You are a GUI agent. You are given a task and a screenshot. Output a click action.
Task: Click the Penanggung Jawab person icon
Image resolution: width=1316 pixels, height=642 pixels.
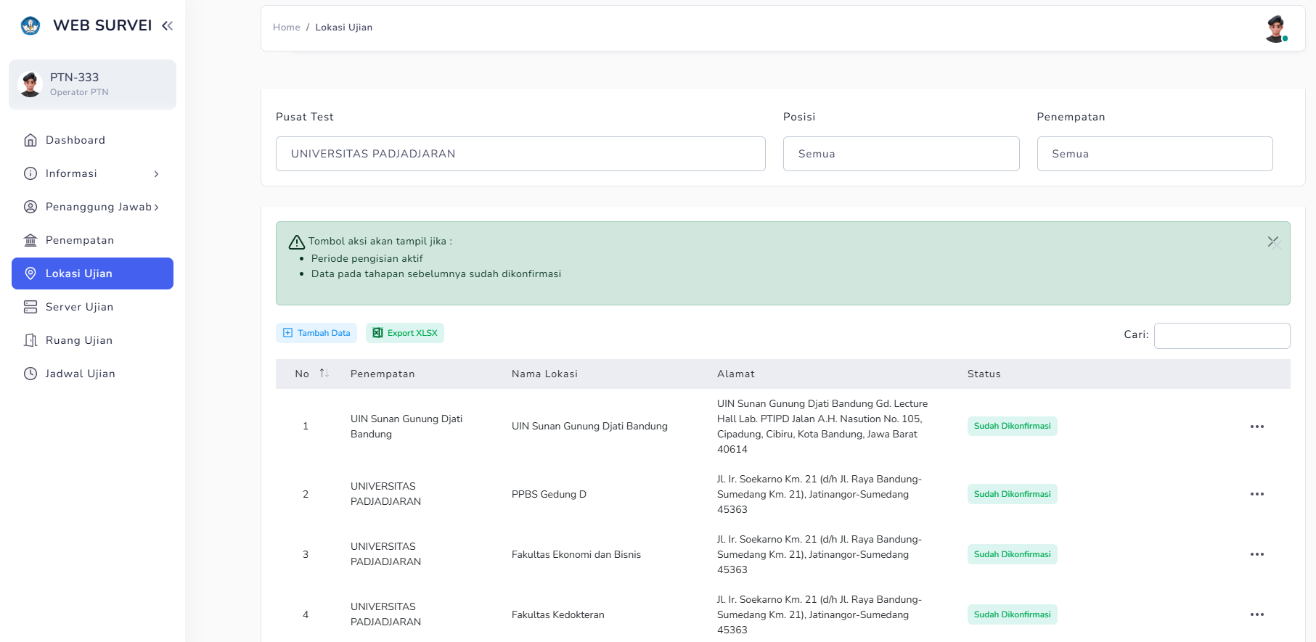(30, 207)
